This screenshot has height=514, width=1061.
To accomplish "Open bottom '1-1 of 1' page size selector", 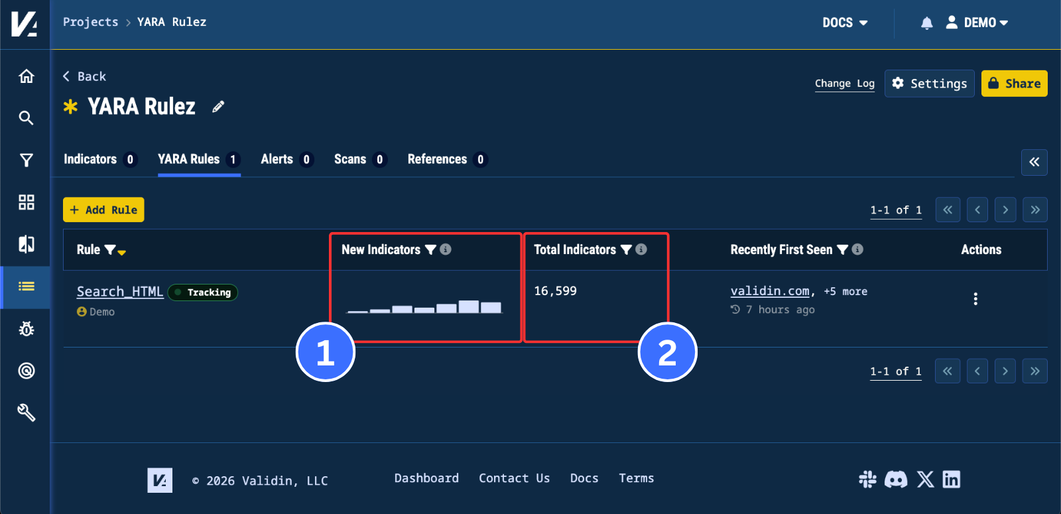I will pos(896,371).
